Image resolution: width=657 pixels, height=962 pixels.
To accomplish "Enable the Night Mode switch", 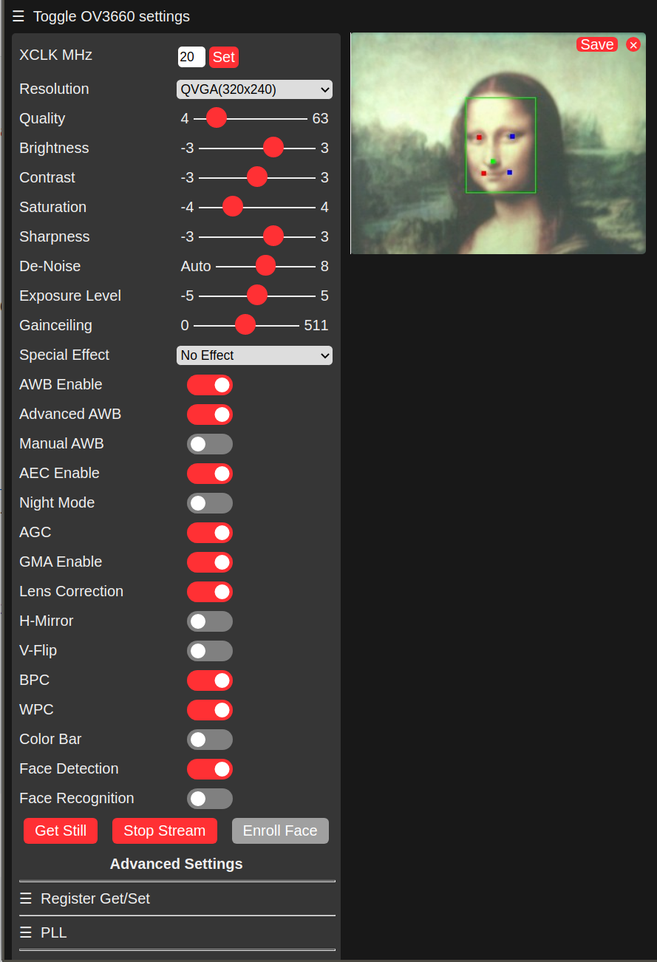I will [x=210, y=503].
